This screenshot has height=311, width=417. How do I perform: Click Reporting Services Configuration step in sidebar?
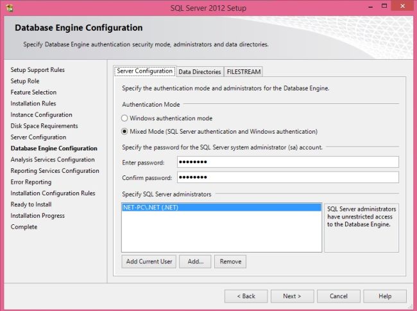55,171
